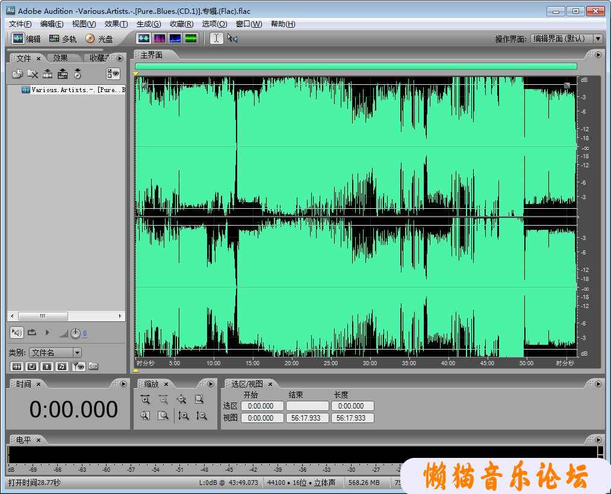Viewport: 611px width, 494px height.
Task: Zoom in horizontally in Zoom panel
Action: (145, 400)
